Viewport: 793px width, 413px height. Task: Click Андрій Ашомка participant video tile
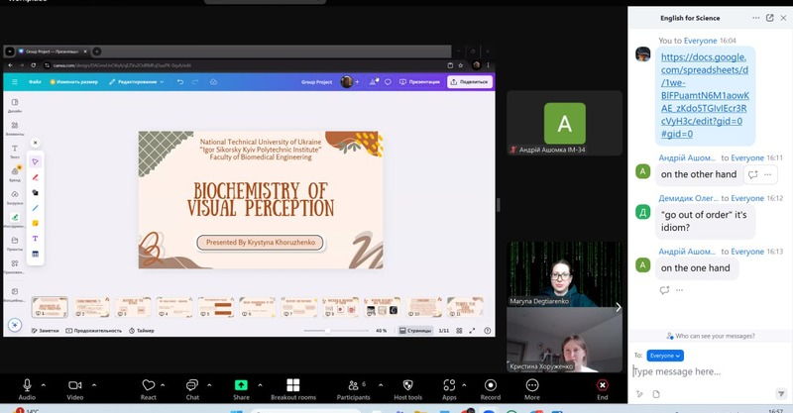click(x=564, y=124)
